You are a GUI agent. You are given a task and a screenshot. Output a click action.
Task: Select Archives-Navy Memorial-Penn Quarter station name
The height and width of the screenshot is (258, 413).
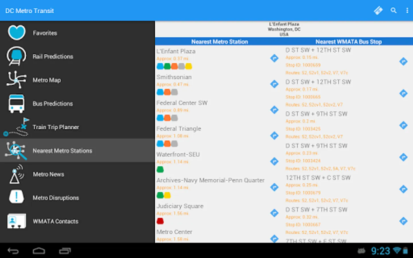[210, 180]
